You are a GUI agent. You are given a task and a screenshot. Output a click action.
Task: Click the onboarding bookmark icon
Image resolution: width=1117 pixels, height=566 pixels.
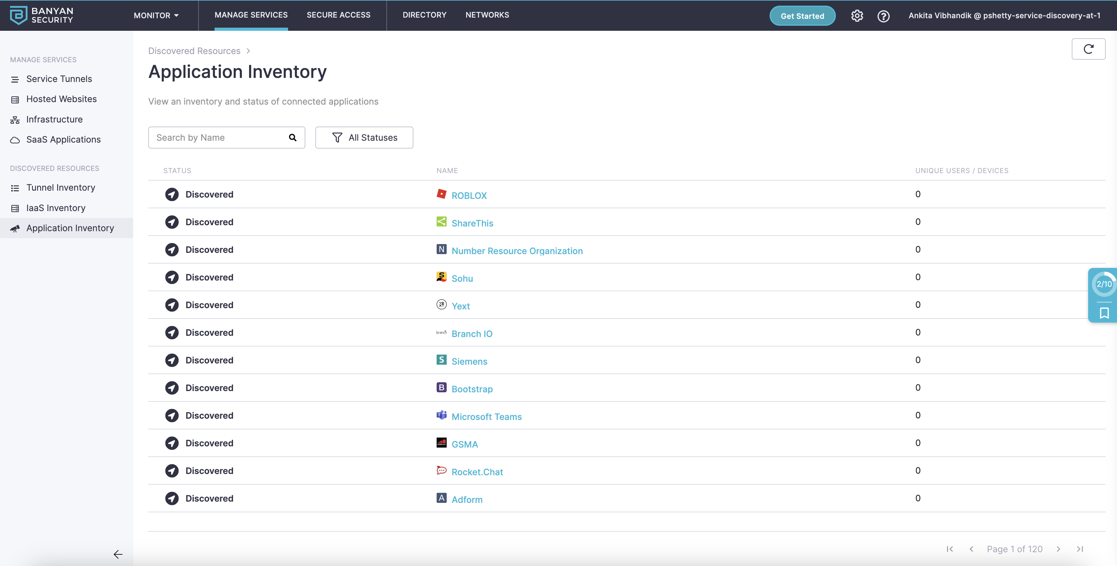1104,313
